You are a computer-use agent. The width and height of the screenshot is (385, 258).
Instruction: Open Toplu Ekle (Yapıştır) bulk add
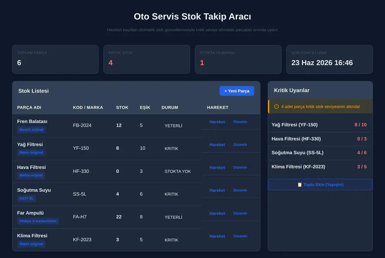(x=320, y=185)
